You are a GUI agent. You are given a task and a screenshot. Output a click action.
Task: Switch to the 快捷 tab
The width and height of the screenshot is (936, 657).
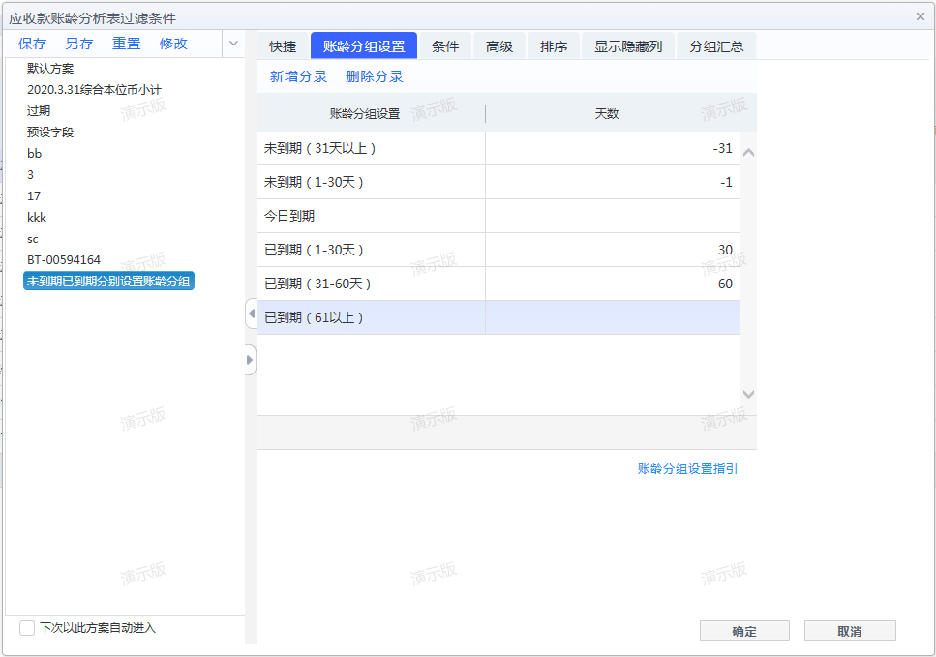click(x=283, y=46)
